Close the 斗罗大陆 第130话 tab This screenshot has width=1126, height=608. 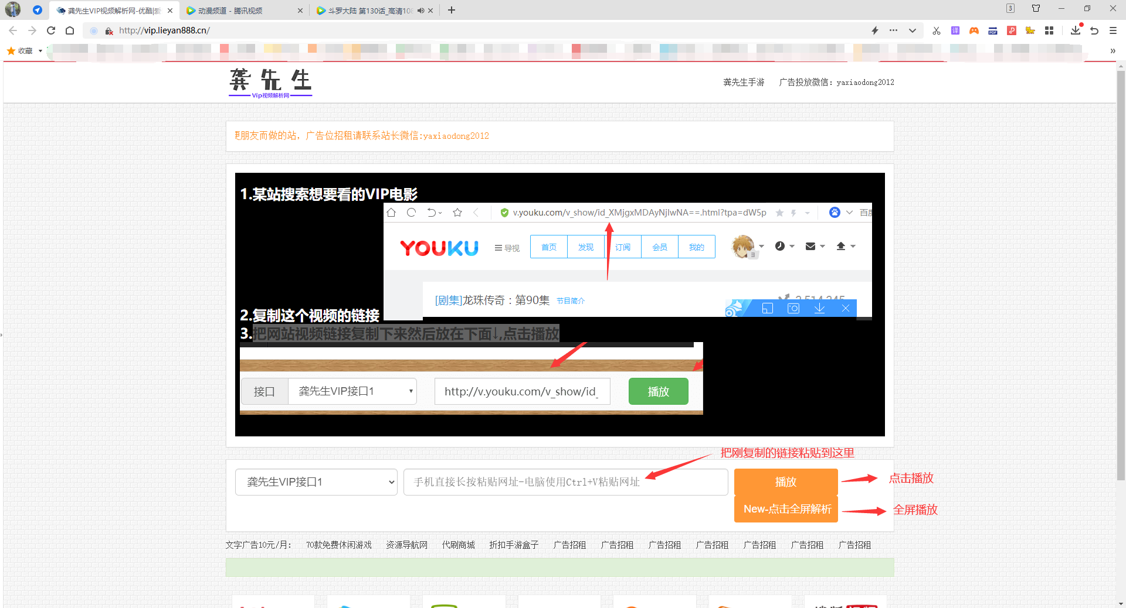click(x=430, y=11)
